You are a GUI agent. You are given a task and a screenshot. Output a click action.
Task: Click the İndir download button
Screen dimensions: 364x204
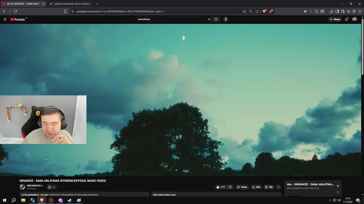(x=256, y=187)
